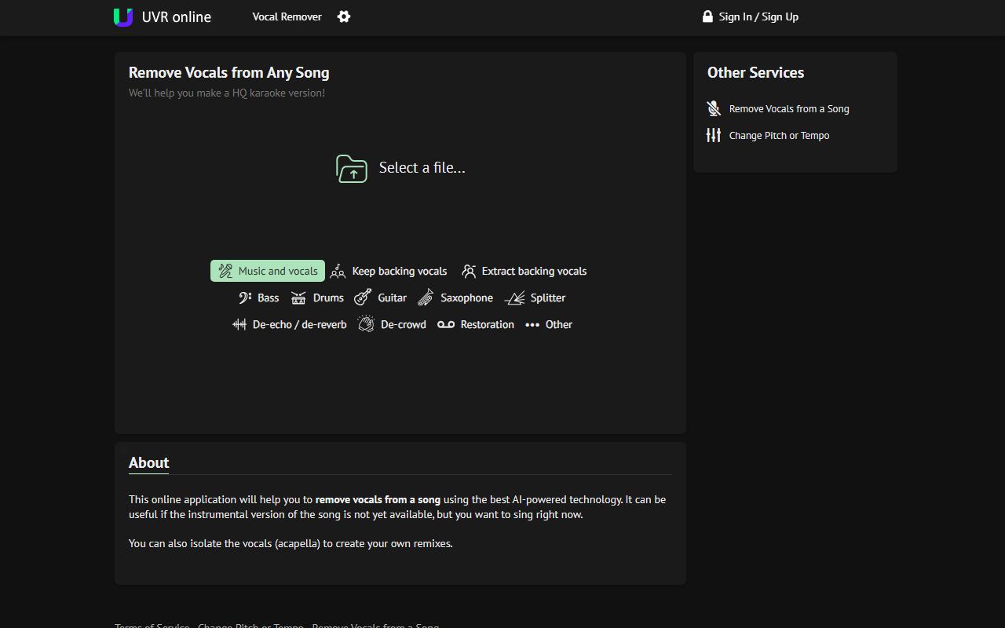
Task: Click the acapella remixes sentence
Action: 291,543
